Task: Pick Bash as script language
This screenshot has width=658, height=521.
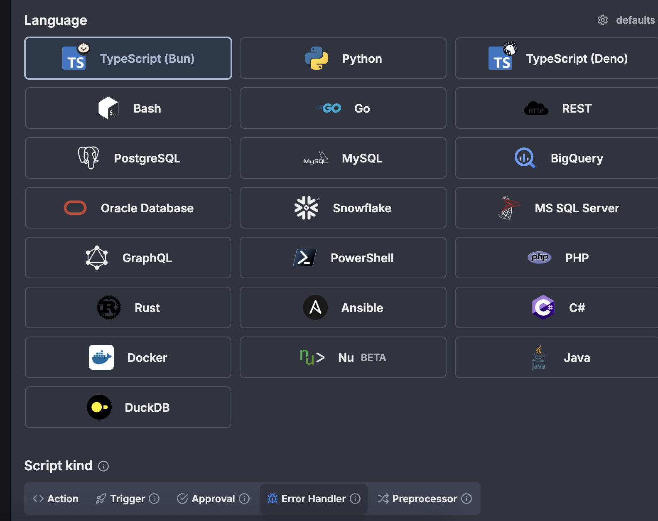Action: pos(128,108)
